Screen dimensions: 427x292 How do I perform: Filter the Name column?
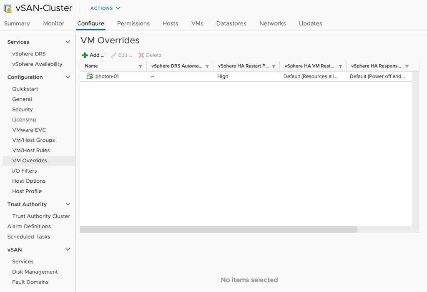pos(141,66)
